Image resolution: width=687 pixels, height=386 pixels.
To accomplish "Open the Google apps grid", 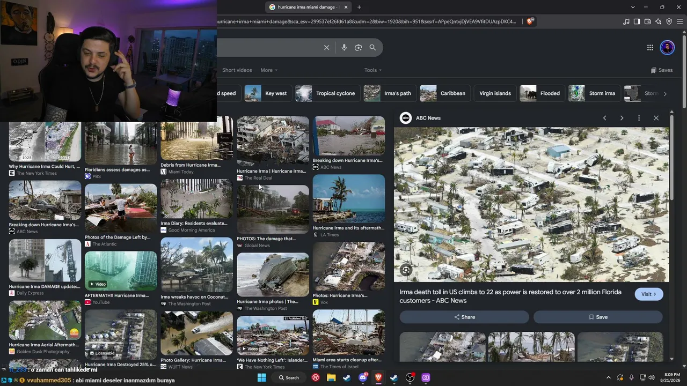I will point(650,48).
